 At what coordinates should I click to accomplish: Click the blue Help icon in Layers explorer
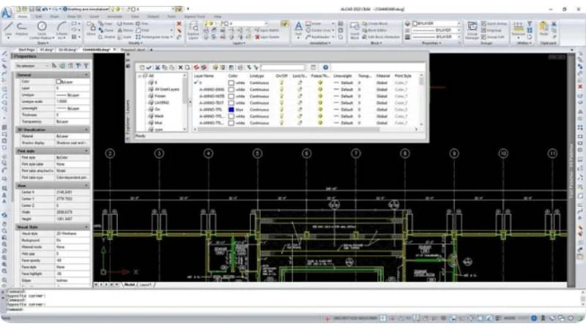tap(325, 67)
